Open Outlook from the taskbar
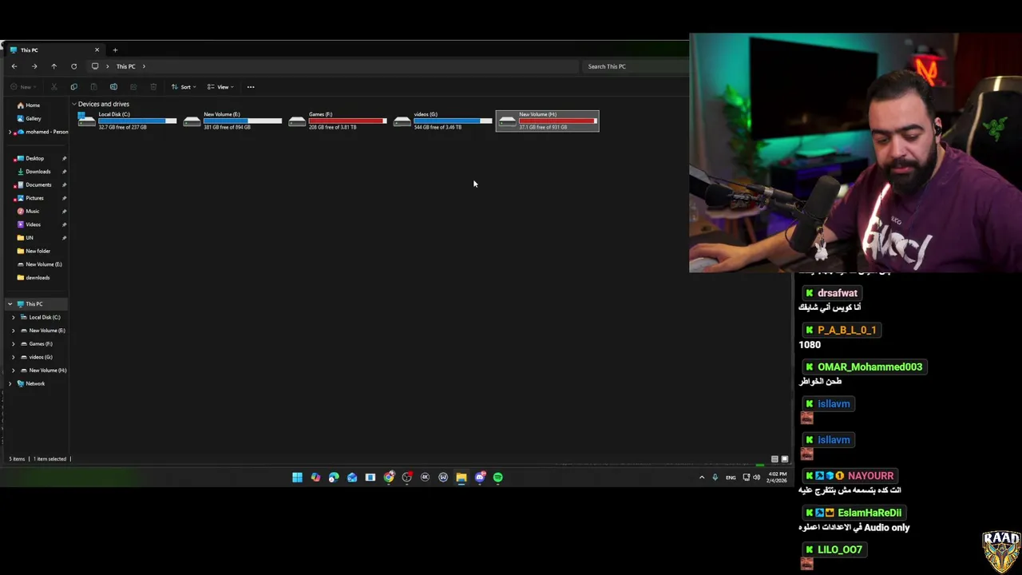The image size is (1022, 575). tap(352, 478)
